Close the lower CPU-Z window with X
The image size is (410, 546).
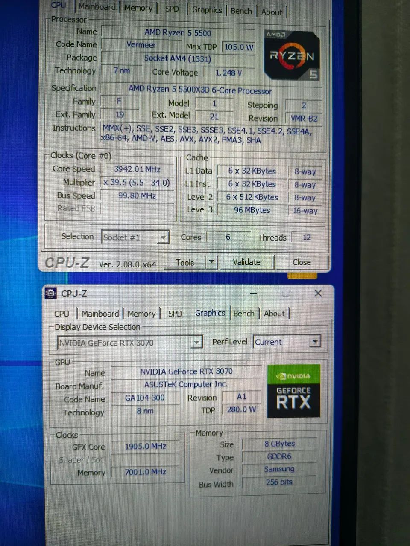point(318,293)
